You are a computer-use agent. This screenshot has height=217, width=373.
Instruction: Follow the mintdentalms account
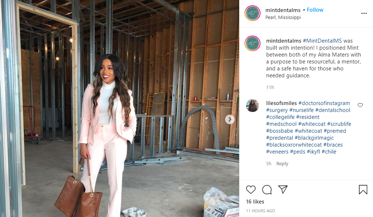315,10
